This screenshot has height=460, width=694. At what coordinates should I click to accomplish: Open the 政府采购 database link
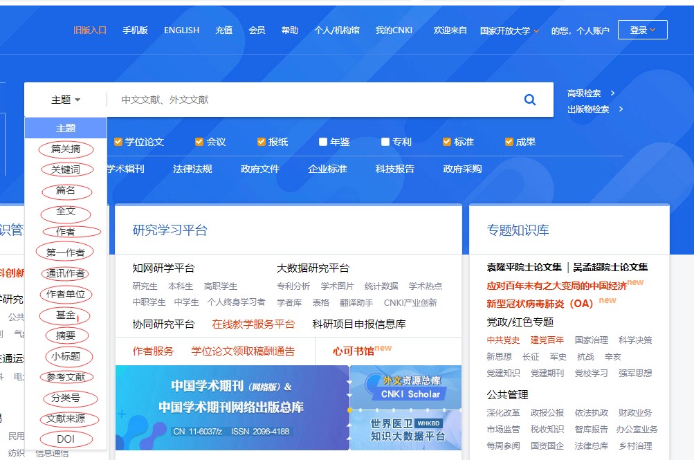pyautogui.click(x=462, y=169)
